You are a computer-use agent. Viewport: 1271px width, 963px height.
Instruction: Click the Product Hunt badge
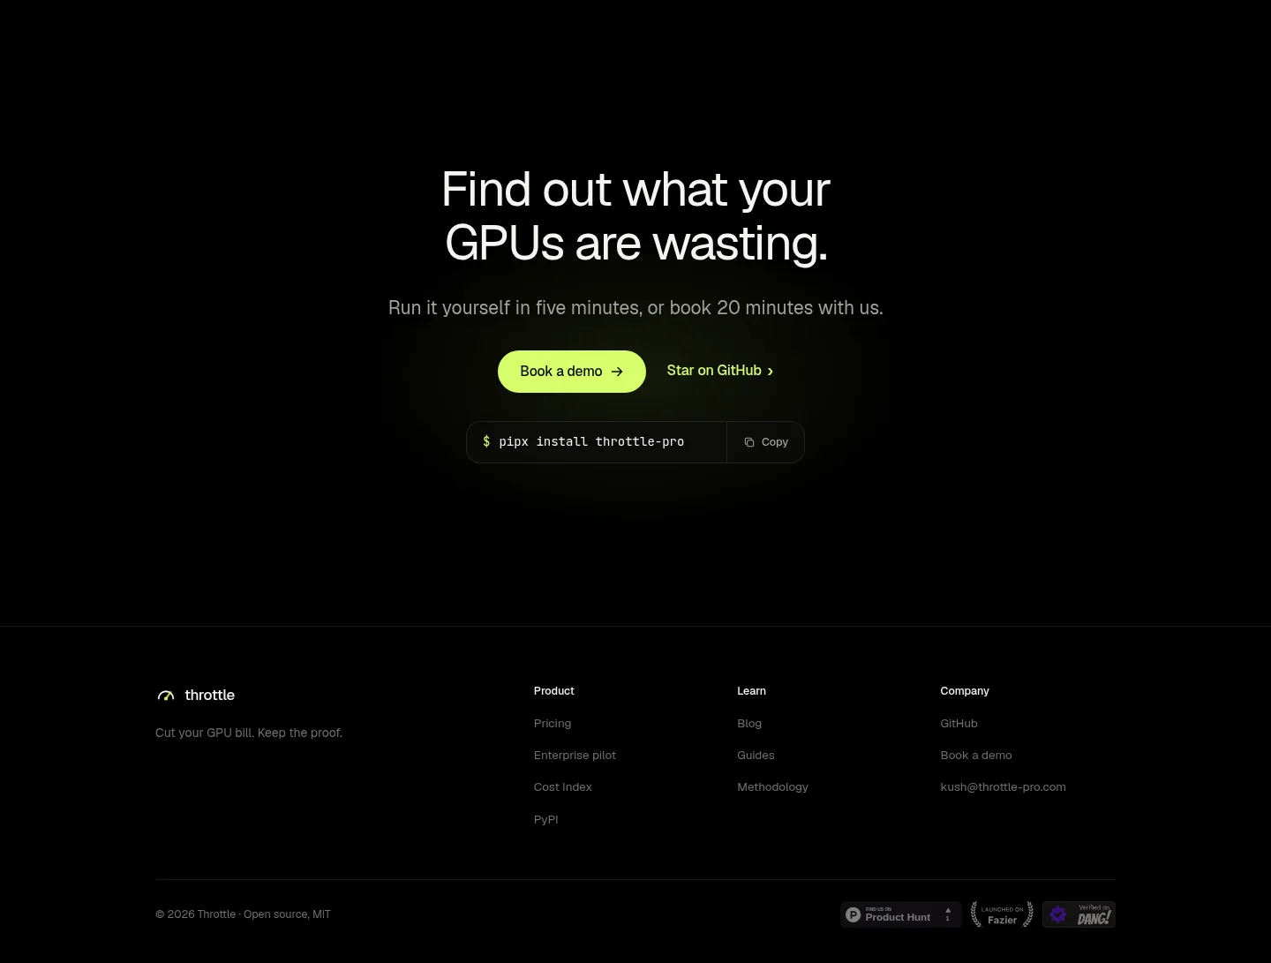[x=900, y=914]
